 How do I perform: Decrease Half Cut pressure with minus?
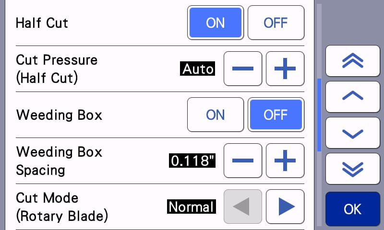pyautogui.click(x=243, y=69)
